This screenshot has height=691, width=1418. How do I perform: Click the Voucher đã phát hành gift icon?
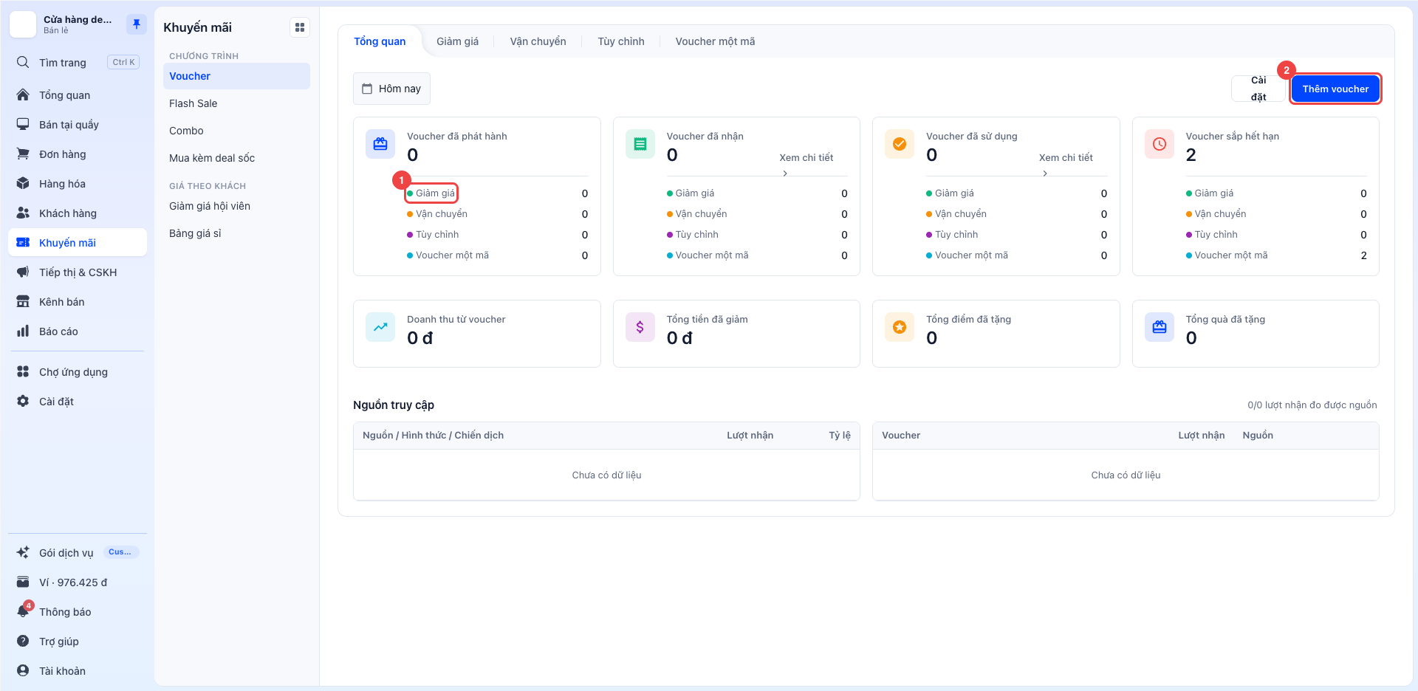coord(380,144)
